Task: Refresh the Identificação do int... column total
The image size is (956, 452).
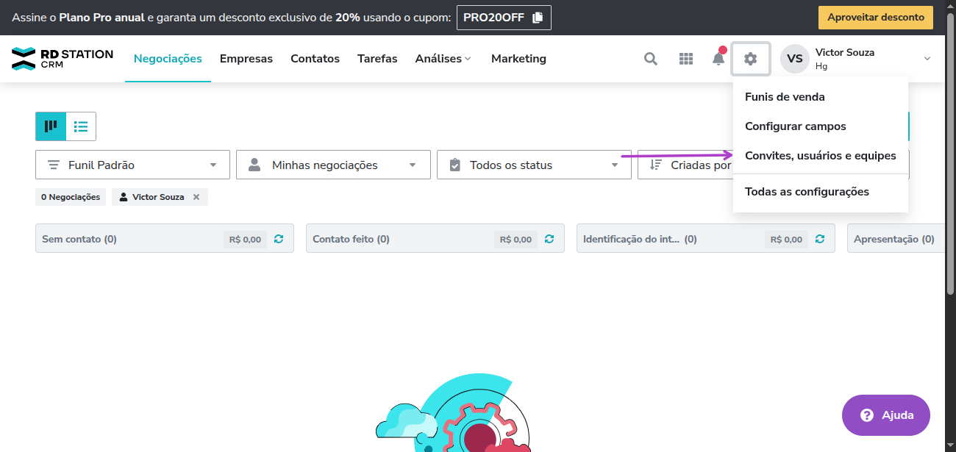Action: click(820, 239)
